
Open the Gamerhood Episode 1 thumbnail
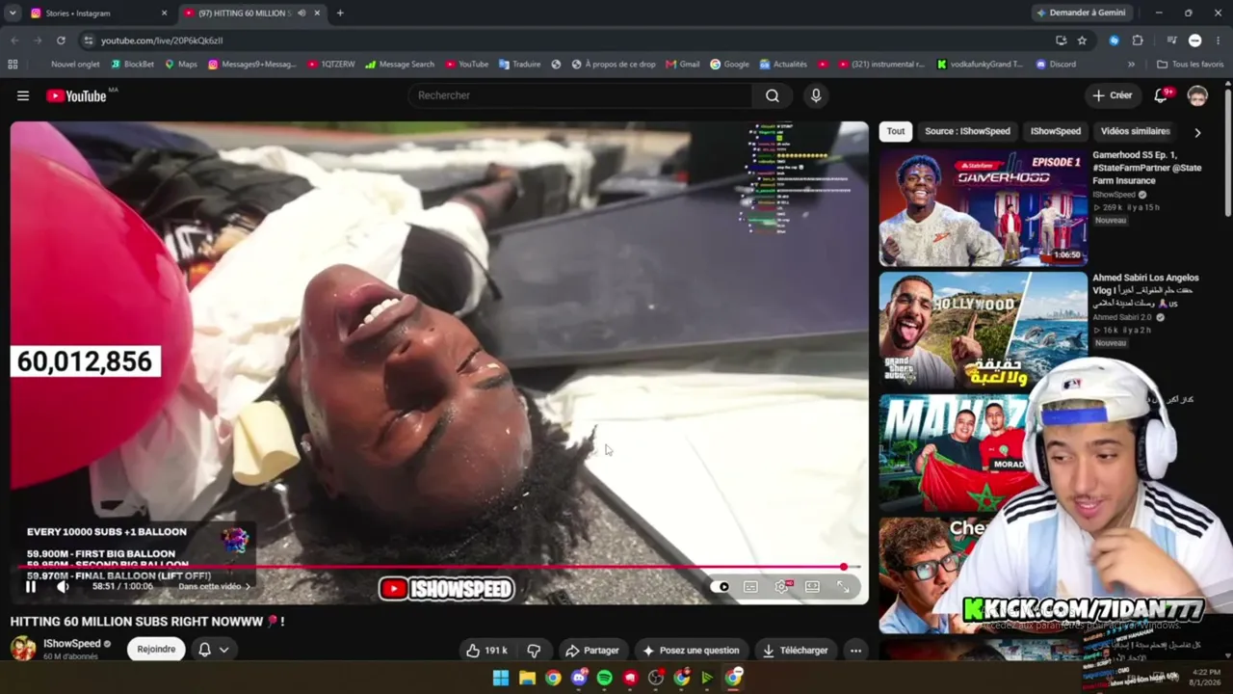tap(983, 207)
